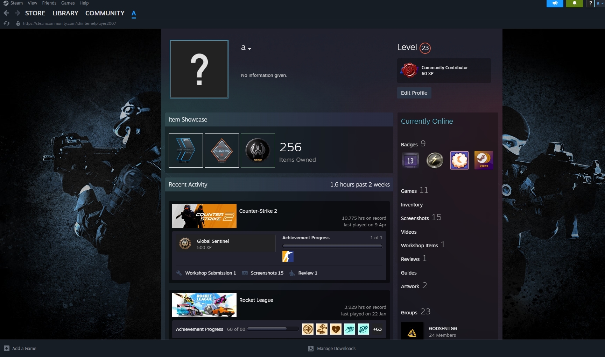Image resolution: width=605 pixels, height=357 pixels.
Task: Click the profile URL address field
Action: [x=70, y=23]
